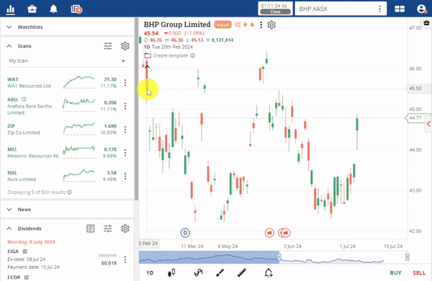Open the layout grid icon in top bar
This screenshot has height=281, width=432.
pos(400,9)
